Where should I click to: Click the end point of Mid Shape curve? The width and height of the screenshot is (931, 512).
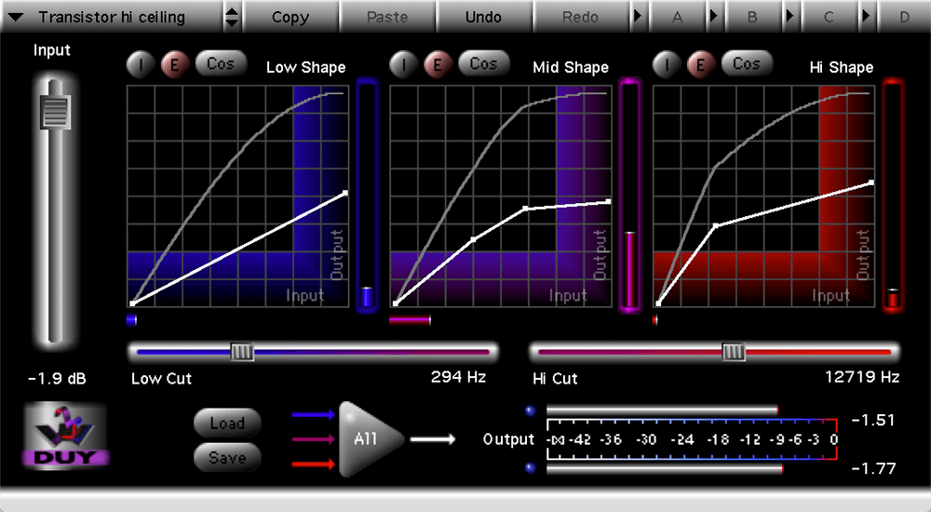point(609,201)
